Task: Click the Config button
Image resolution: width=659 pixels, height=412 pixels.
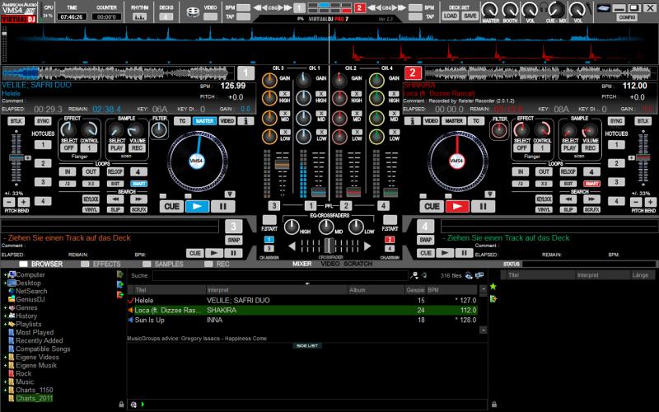Action: 626,16
